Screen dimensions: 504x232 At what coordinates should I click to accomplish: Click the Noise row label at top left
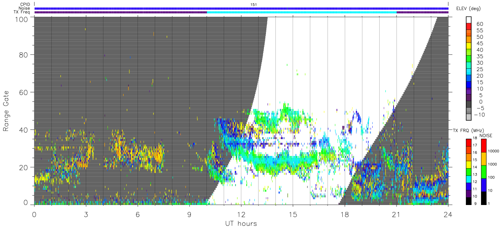tap(25, 8)
